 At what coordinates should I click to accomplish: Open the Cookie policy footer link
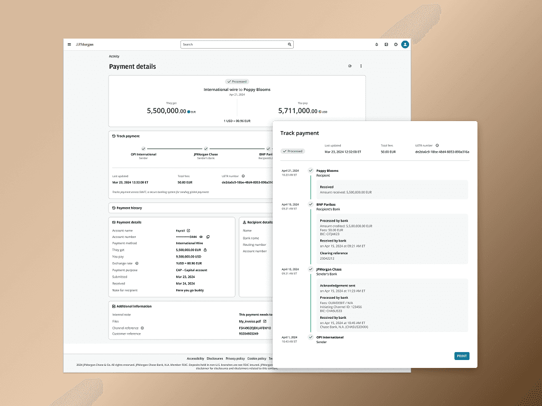257,359
